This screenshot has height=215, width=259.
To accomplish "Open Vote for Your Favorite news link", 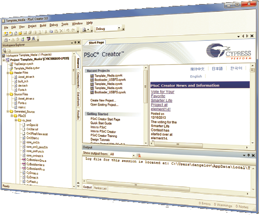I will tap(162, 94).
